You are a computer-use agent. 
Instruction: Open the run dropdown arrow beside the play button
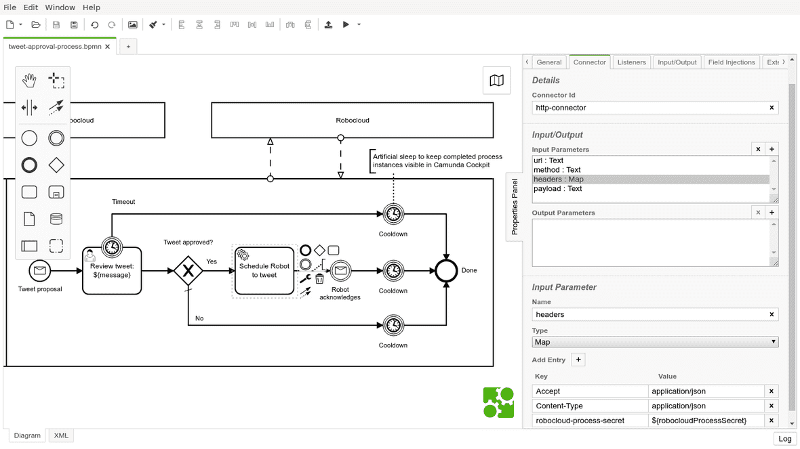[x=359, y=24]
